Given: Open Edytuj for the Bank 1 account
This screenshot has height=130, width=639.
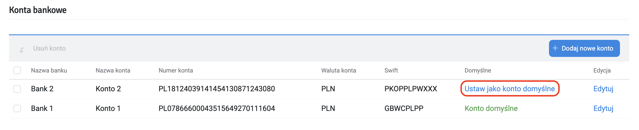Looking at the screenshot, I should click(603, 108).
